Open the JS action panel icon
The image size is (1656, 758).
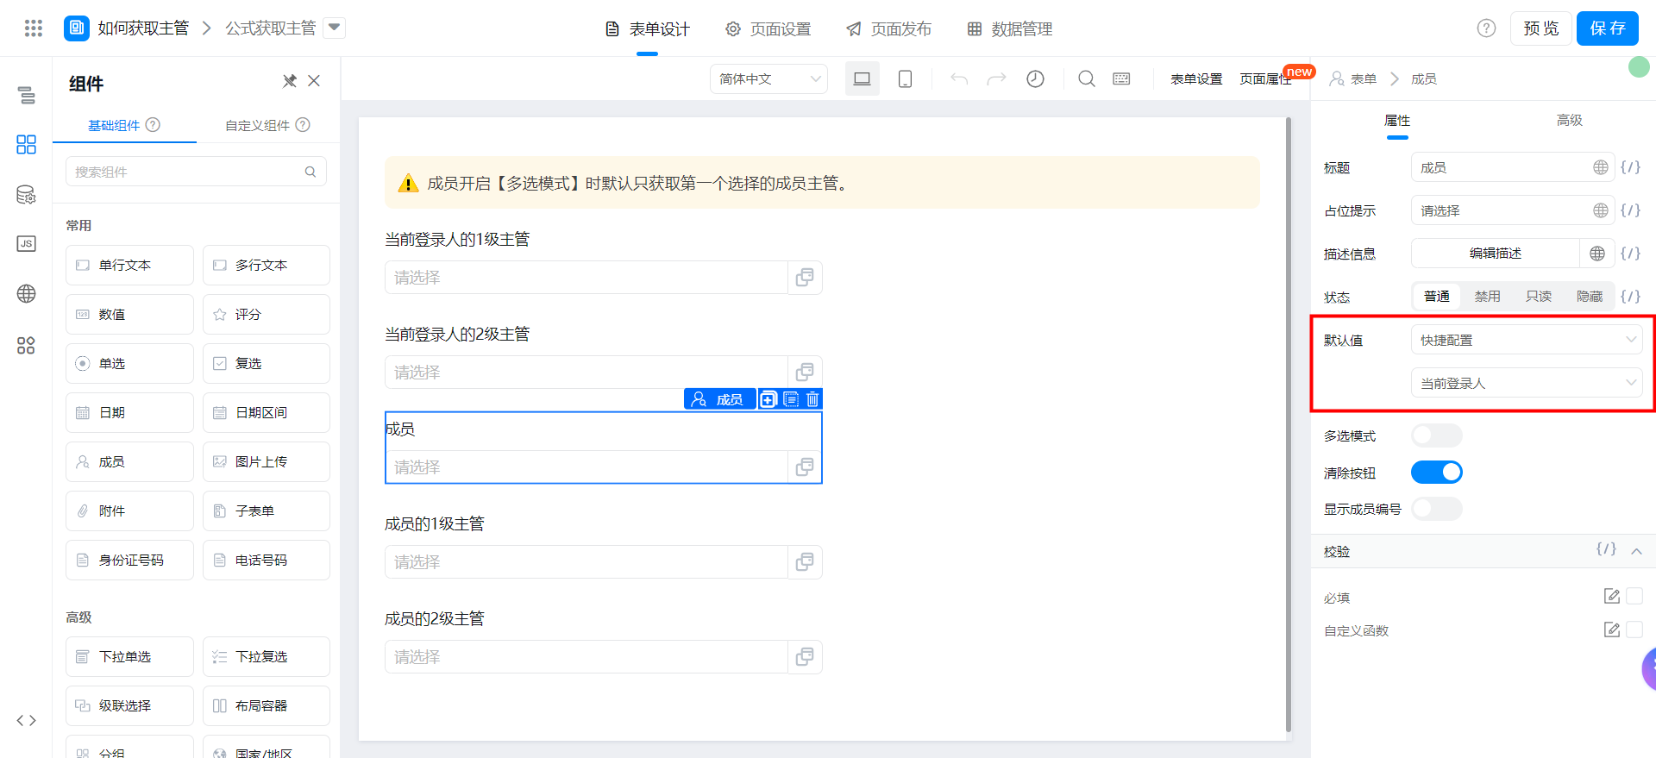click(x=27, y=244)
